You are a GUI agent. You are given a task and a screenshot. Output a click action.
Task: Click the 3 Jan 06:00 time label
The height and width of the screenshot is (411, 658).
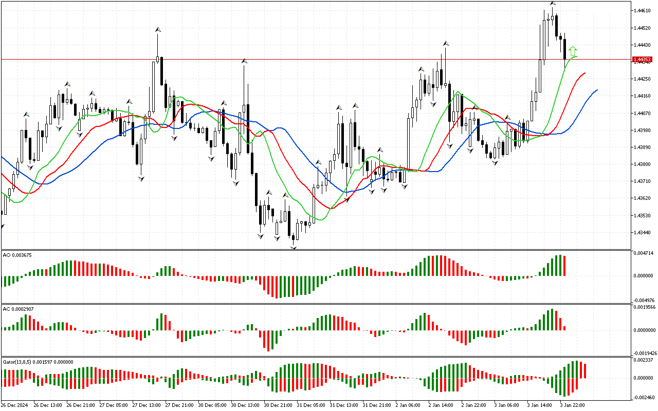coord(506,405)
